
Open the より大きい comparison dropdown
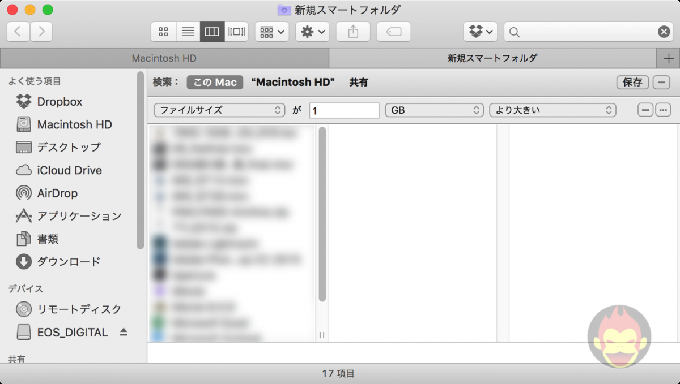tap(552, 110)
